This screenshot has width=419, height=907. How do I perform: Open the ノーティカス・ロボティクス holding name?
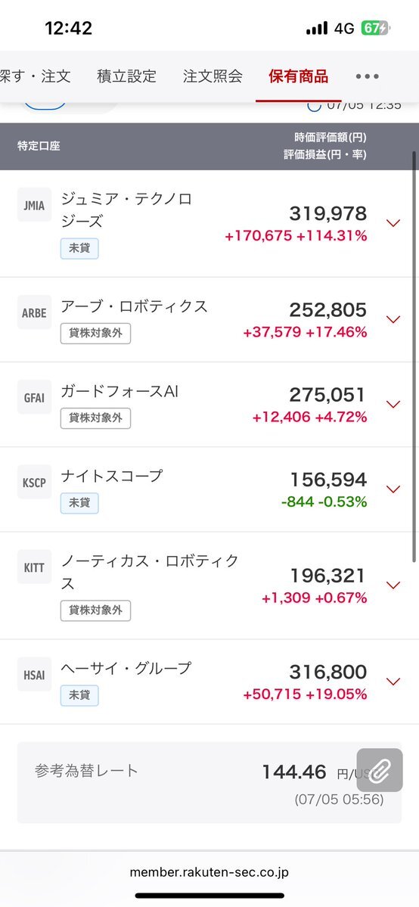pos(150,572)
